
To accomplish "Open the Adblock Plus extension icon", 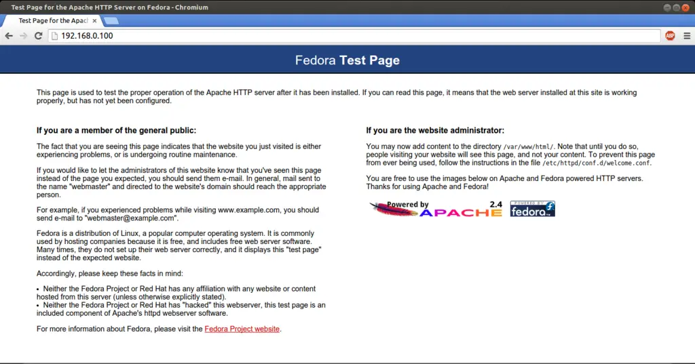I will 670,36.
